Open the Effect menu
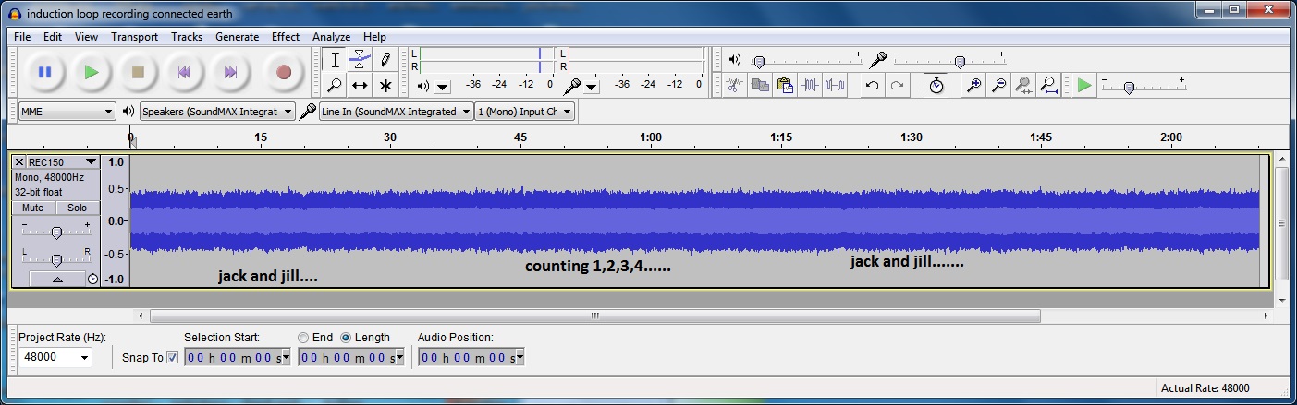The height and width of the screenshot is (405, 1297). click(x=286, y=37)
